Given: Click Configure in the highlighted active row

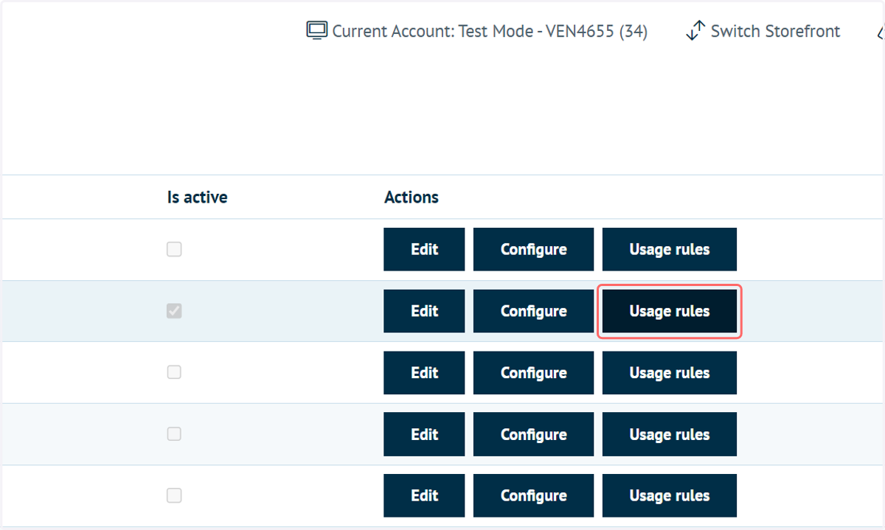Looking at the screenshot, I should click(533, 311).
